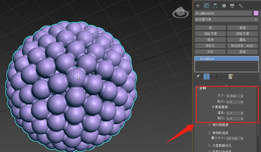Click the 渲染 spinner arrows
Image resolution: width=261 pixels, height=152 pixels.
pyautogui.click(x=242, y=113)
